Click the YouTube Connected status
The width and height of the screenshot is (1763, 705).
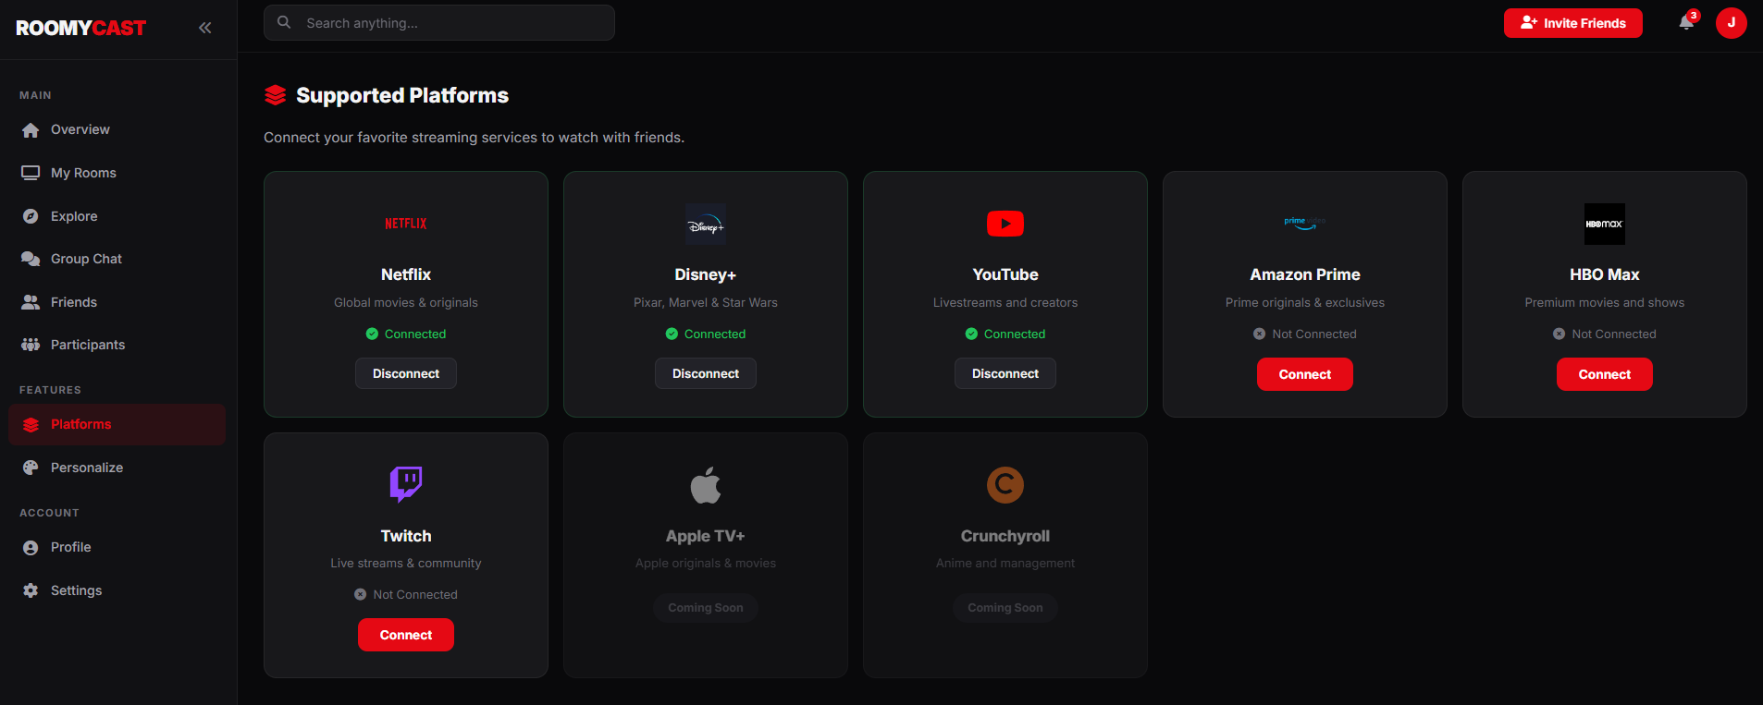(x=1005, y=334)
